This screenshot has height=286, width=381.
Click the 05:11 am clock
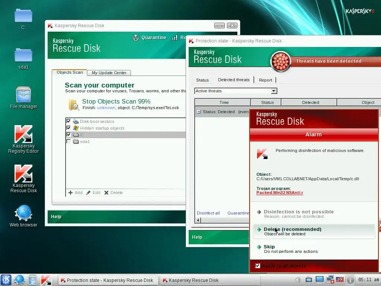[x=368, y=280]
